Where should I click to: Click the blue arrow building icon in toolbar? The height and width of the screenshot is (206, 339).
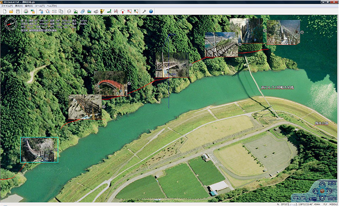(x=41, y=11)
